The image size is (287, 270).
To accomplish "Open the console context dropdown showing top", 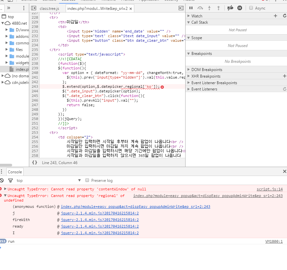I will pyautogui.click(x=49, y=181).
